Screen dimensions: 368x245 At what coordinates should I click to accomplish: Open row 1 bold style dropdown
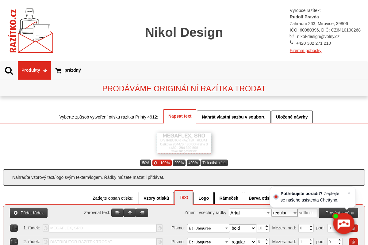(x=243, y=228)
